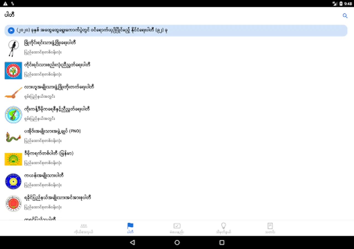Viewport: 354px width, 249px height.
Task: Open the သိမှတ်ဖွယ် lightbulb tab
Action: click(x=223, y=229)
